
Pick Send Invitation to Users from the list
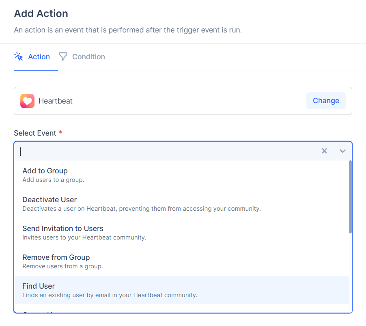pyautogui.click(x=63, y=229)
